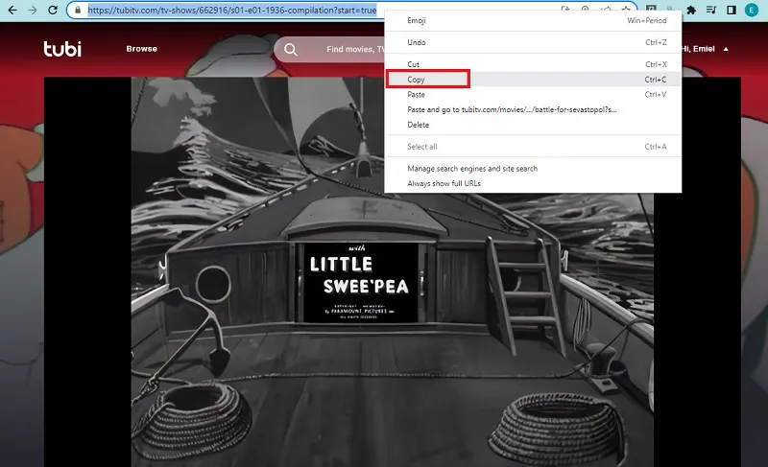Expand the Hi, Emiel account dropdown
The image size is (768, 467).
pyautogui.click(x=705, y=48)
